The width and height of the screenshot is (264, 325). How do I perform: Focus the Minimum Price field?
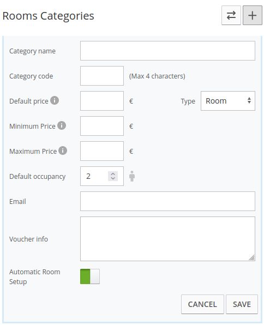[102, 126]
